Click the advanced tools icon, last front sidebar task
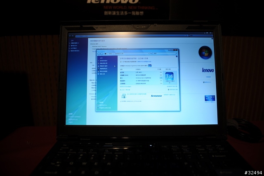Image resolution: width=264 pixels, height=176 pixels. (x=99, y=74)
